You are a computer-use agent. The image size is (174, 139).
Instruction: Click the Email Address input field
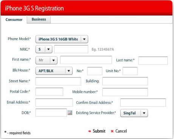pyautogui.click(x=54, y=103)
